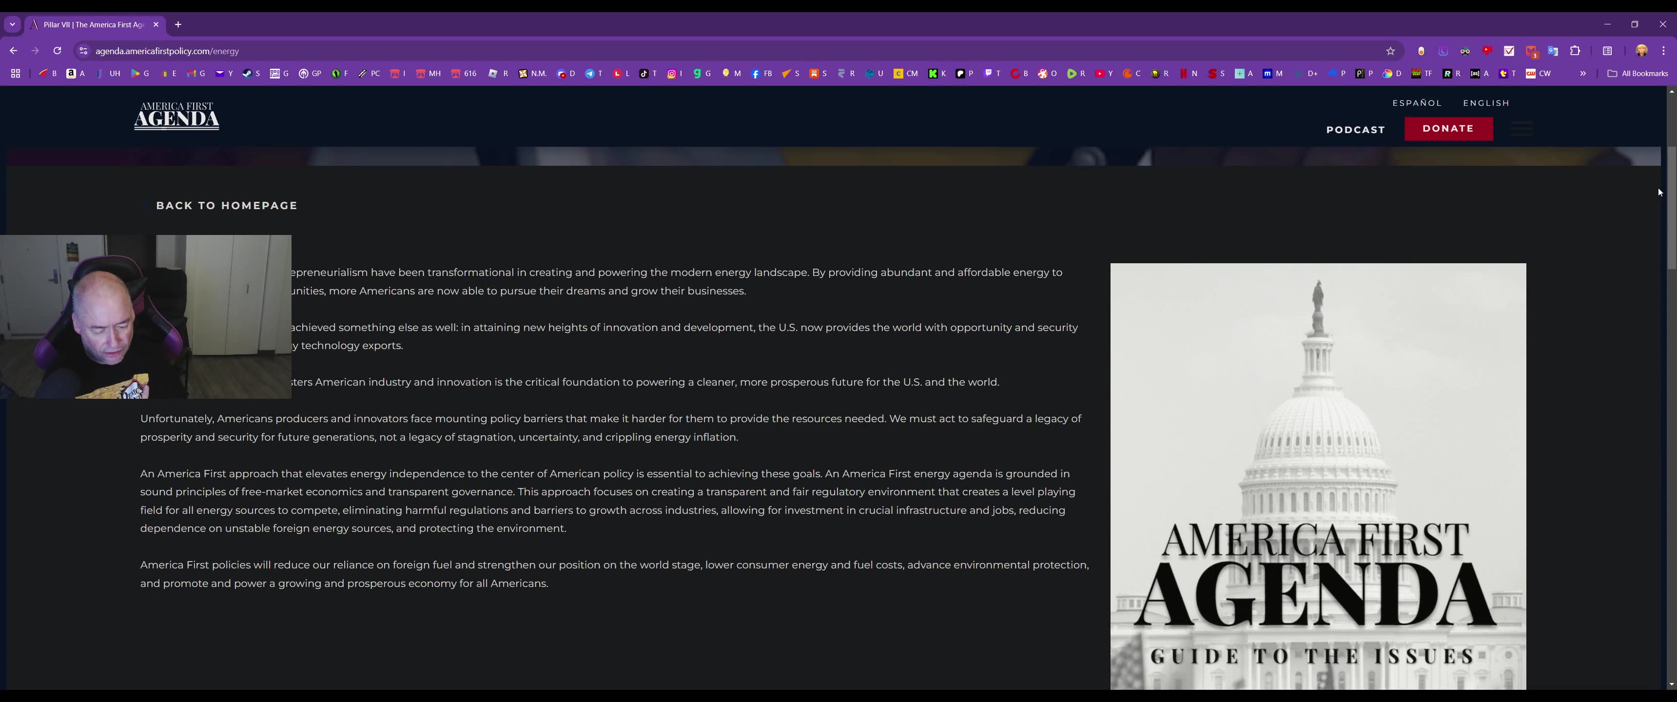Switch site language to English
Viewport: 1677px width, 702px height.
pos(1486,103)
